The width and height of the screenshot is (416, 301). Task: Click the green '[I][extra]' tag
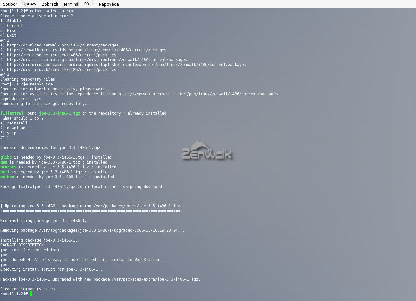click(12, 113)
